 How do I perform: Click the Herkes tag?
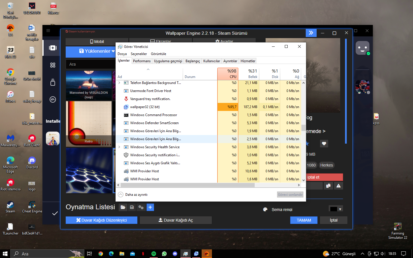click(x=327, y=165)
